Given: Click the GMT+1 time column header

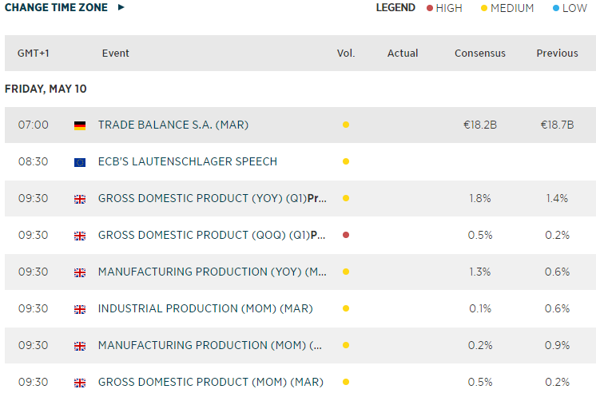Looking at the screenshot, I should [x=33, y=54].
